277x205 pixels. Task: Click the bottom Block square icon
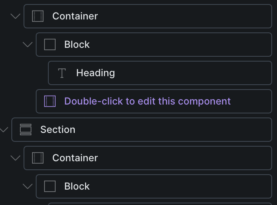pyautogui.click(x=50, y=186)
